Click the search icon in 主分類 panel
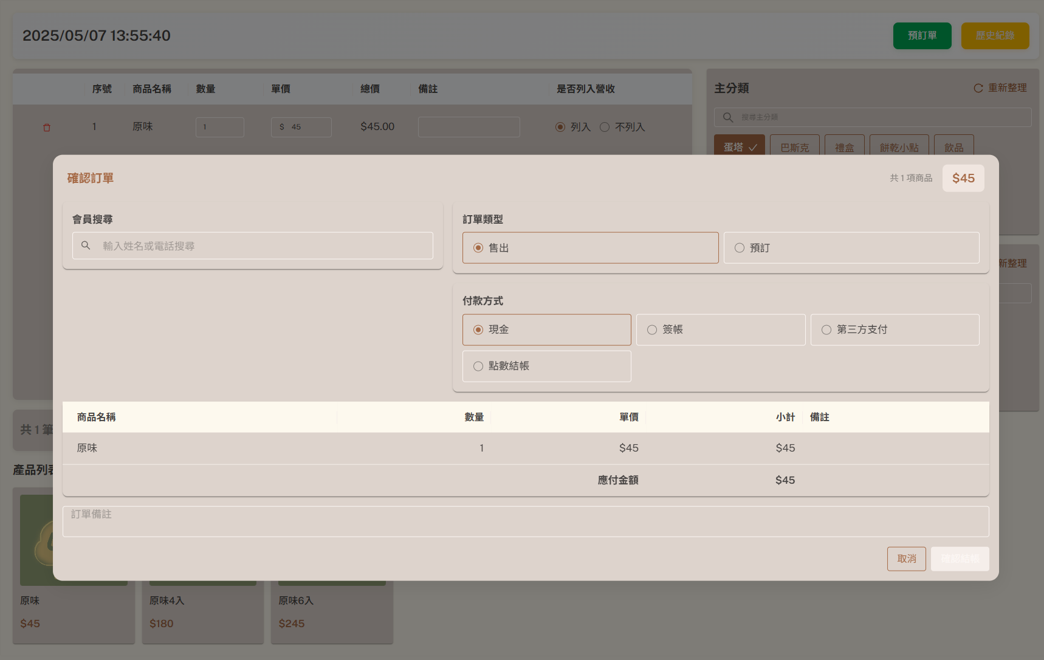 (727, 117)
